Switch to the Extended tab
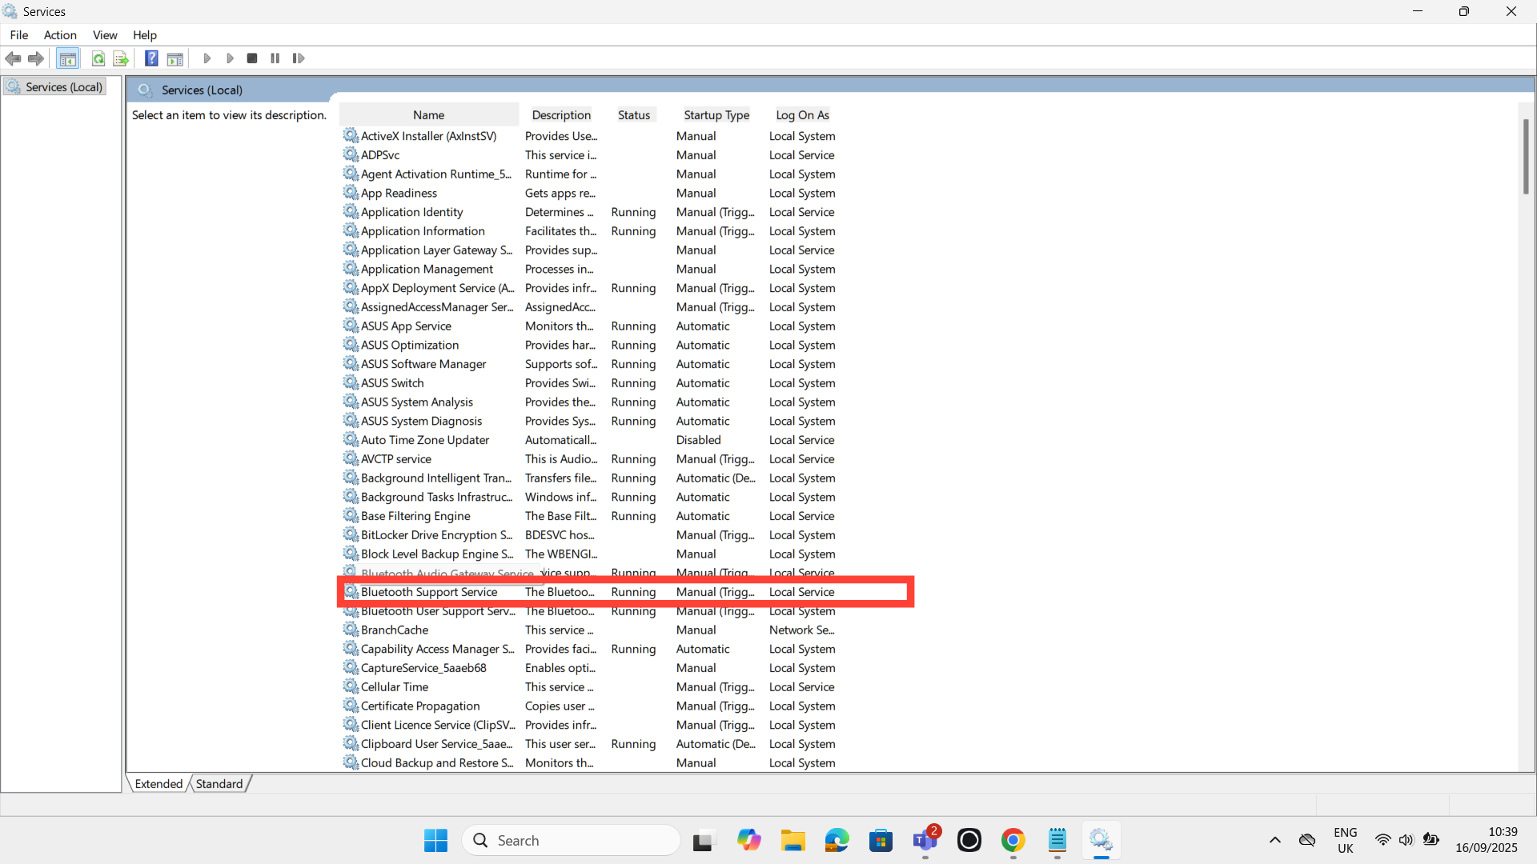The height and width of the screenshot is (864, 1537). (x=159, y=784)
